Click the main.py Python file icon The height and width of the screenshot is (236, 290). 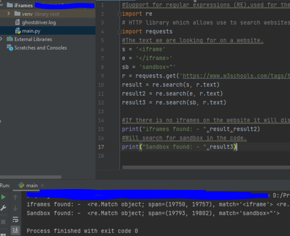18,31
